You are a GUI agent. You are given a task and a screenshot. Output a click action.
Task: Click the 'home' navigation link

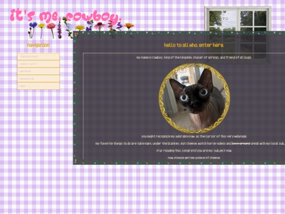[x=39, y=86]
